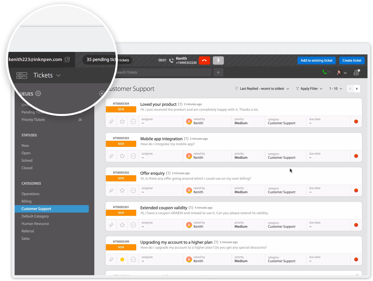Screen dimensions: 373x281
Task: Open the Priority Tickets queue
Action: [33, 120]
